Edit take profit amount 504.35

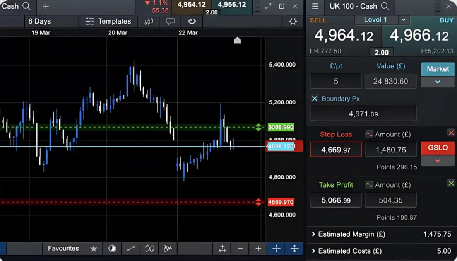[x=391, y=200]
